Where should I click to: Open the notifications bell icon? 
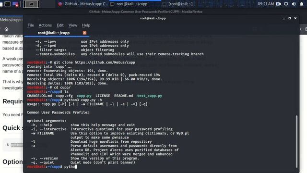[x=302, y=4]
